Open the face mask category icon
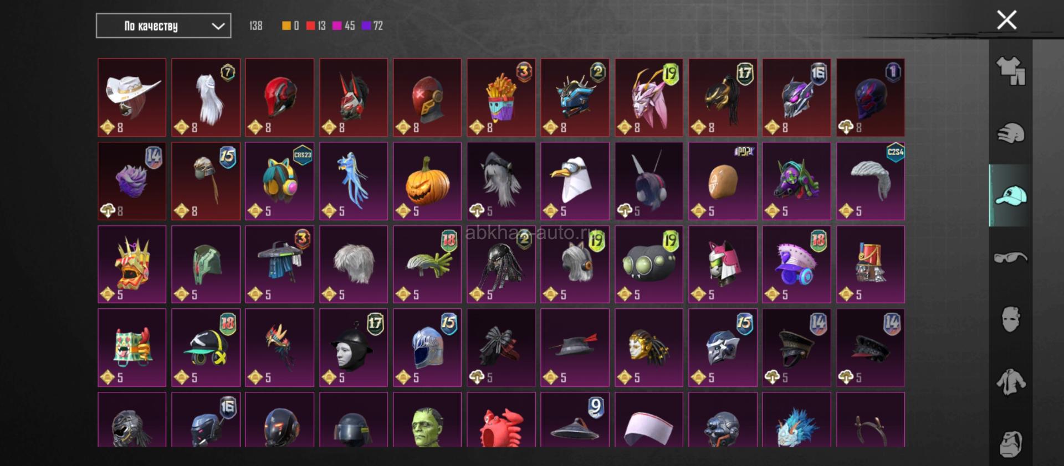The image size is (1064, 466). [1011, 319]
